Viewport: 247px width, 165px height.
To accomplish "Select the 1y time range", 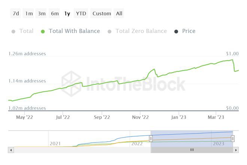I will pos(67,13).
